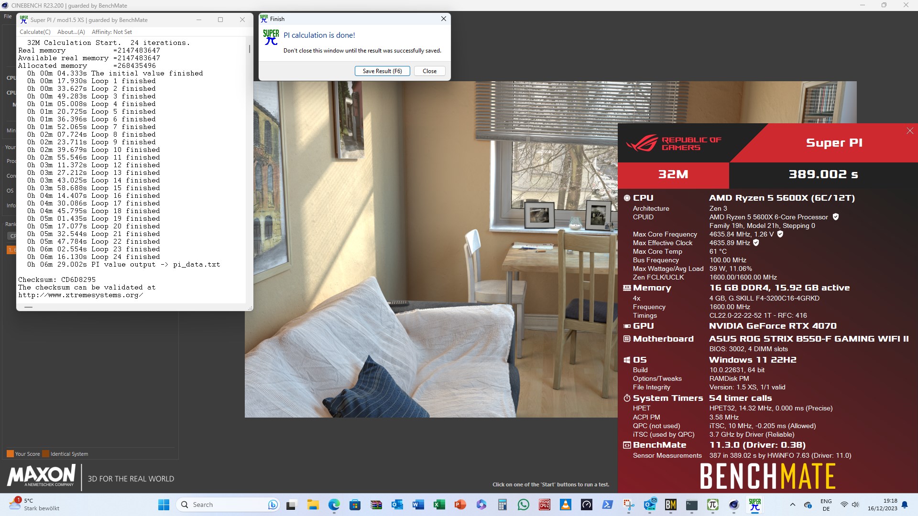Open the About...(A) menu in Super PI
Viewport: 918px width, 516px height.
click(71, 32)
